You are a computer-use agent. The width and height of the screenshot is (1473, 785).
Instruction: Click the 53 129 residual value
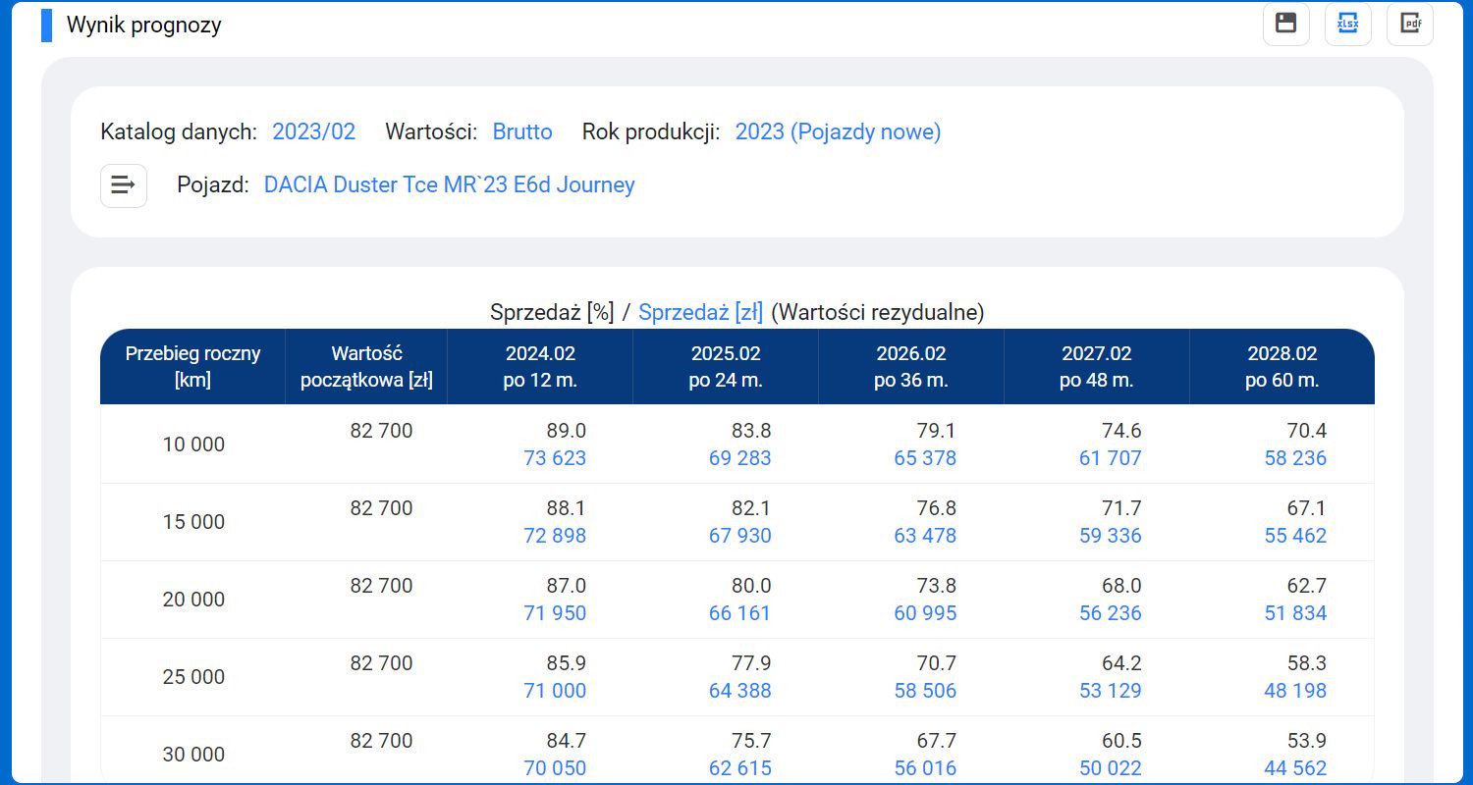1110,691
